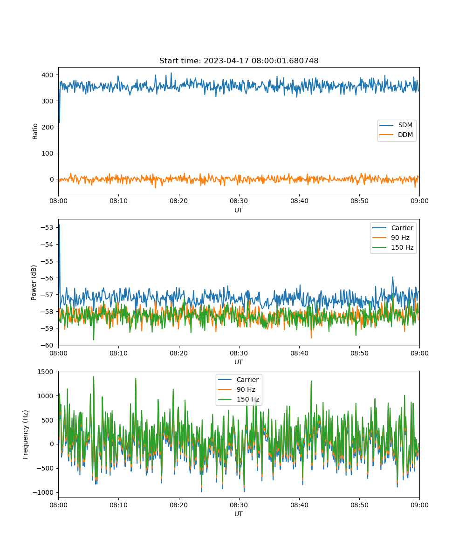Screen dimensions: 466x559
Task: Click the 150 Hz legend entry in frequency plot
Action: (239, 399)
